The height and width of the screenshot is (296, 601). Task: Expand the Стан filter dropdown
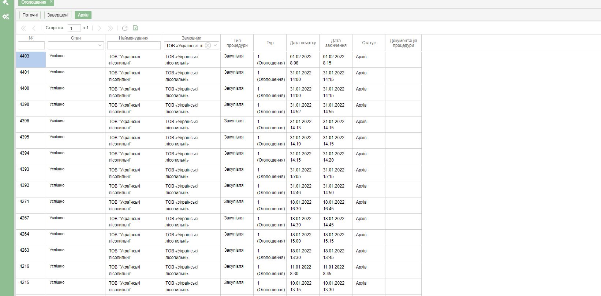click(100, 45)
